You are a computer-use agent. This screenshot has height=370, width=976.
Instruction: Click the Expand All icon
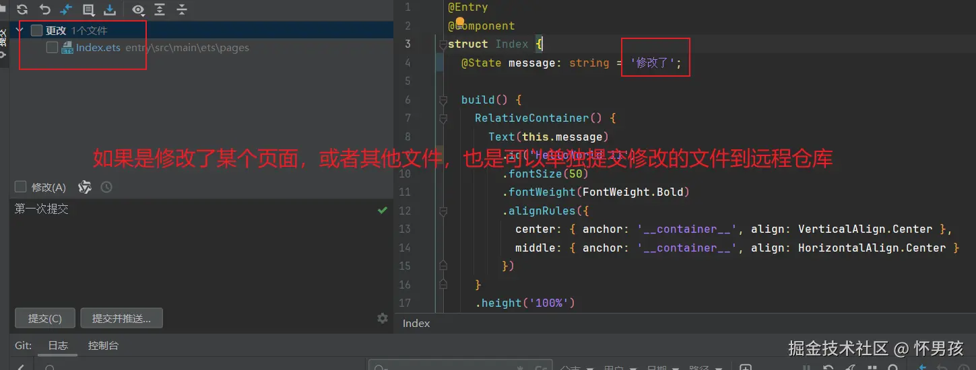tap(159, 9)
